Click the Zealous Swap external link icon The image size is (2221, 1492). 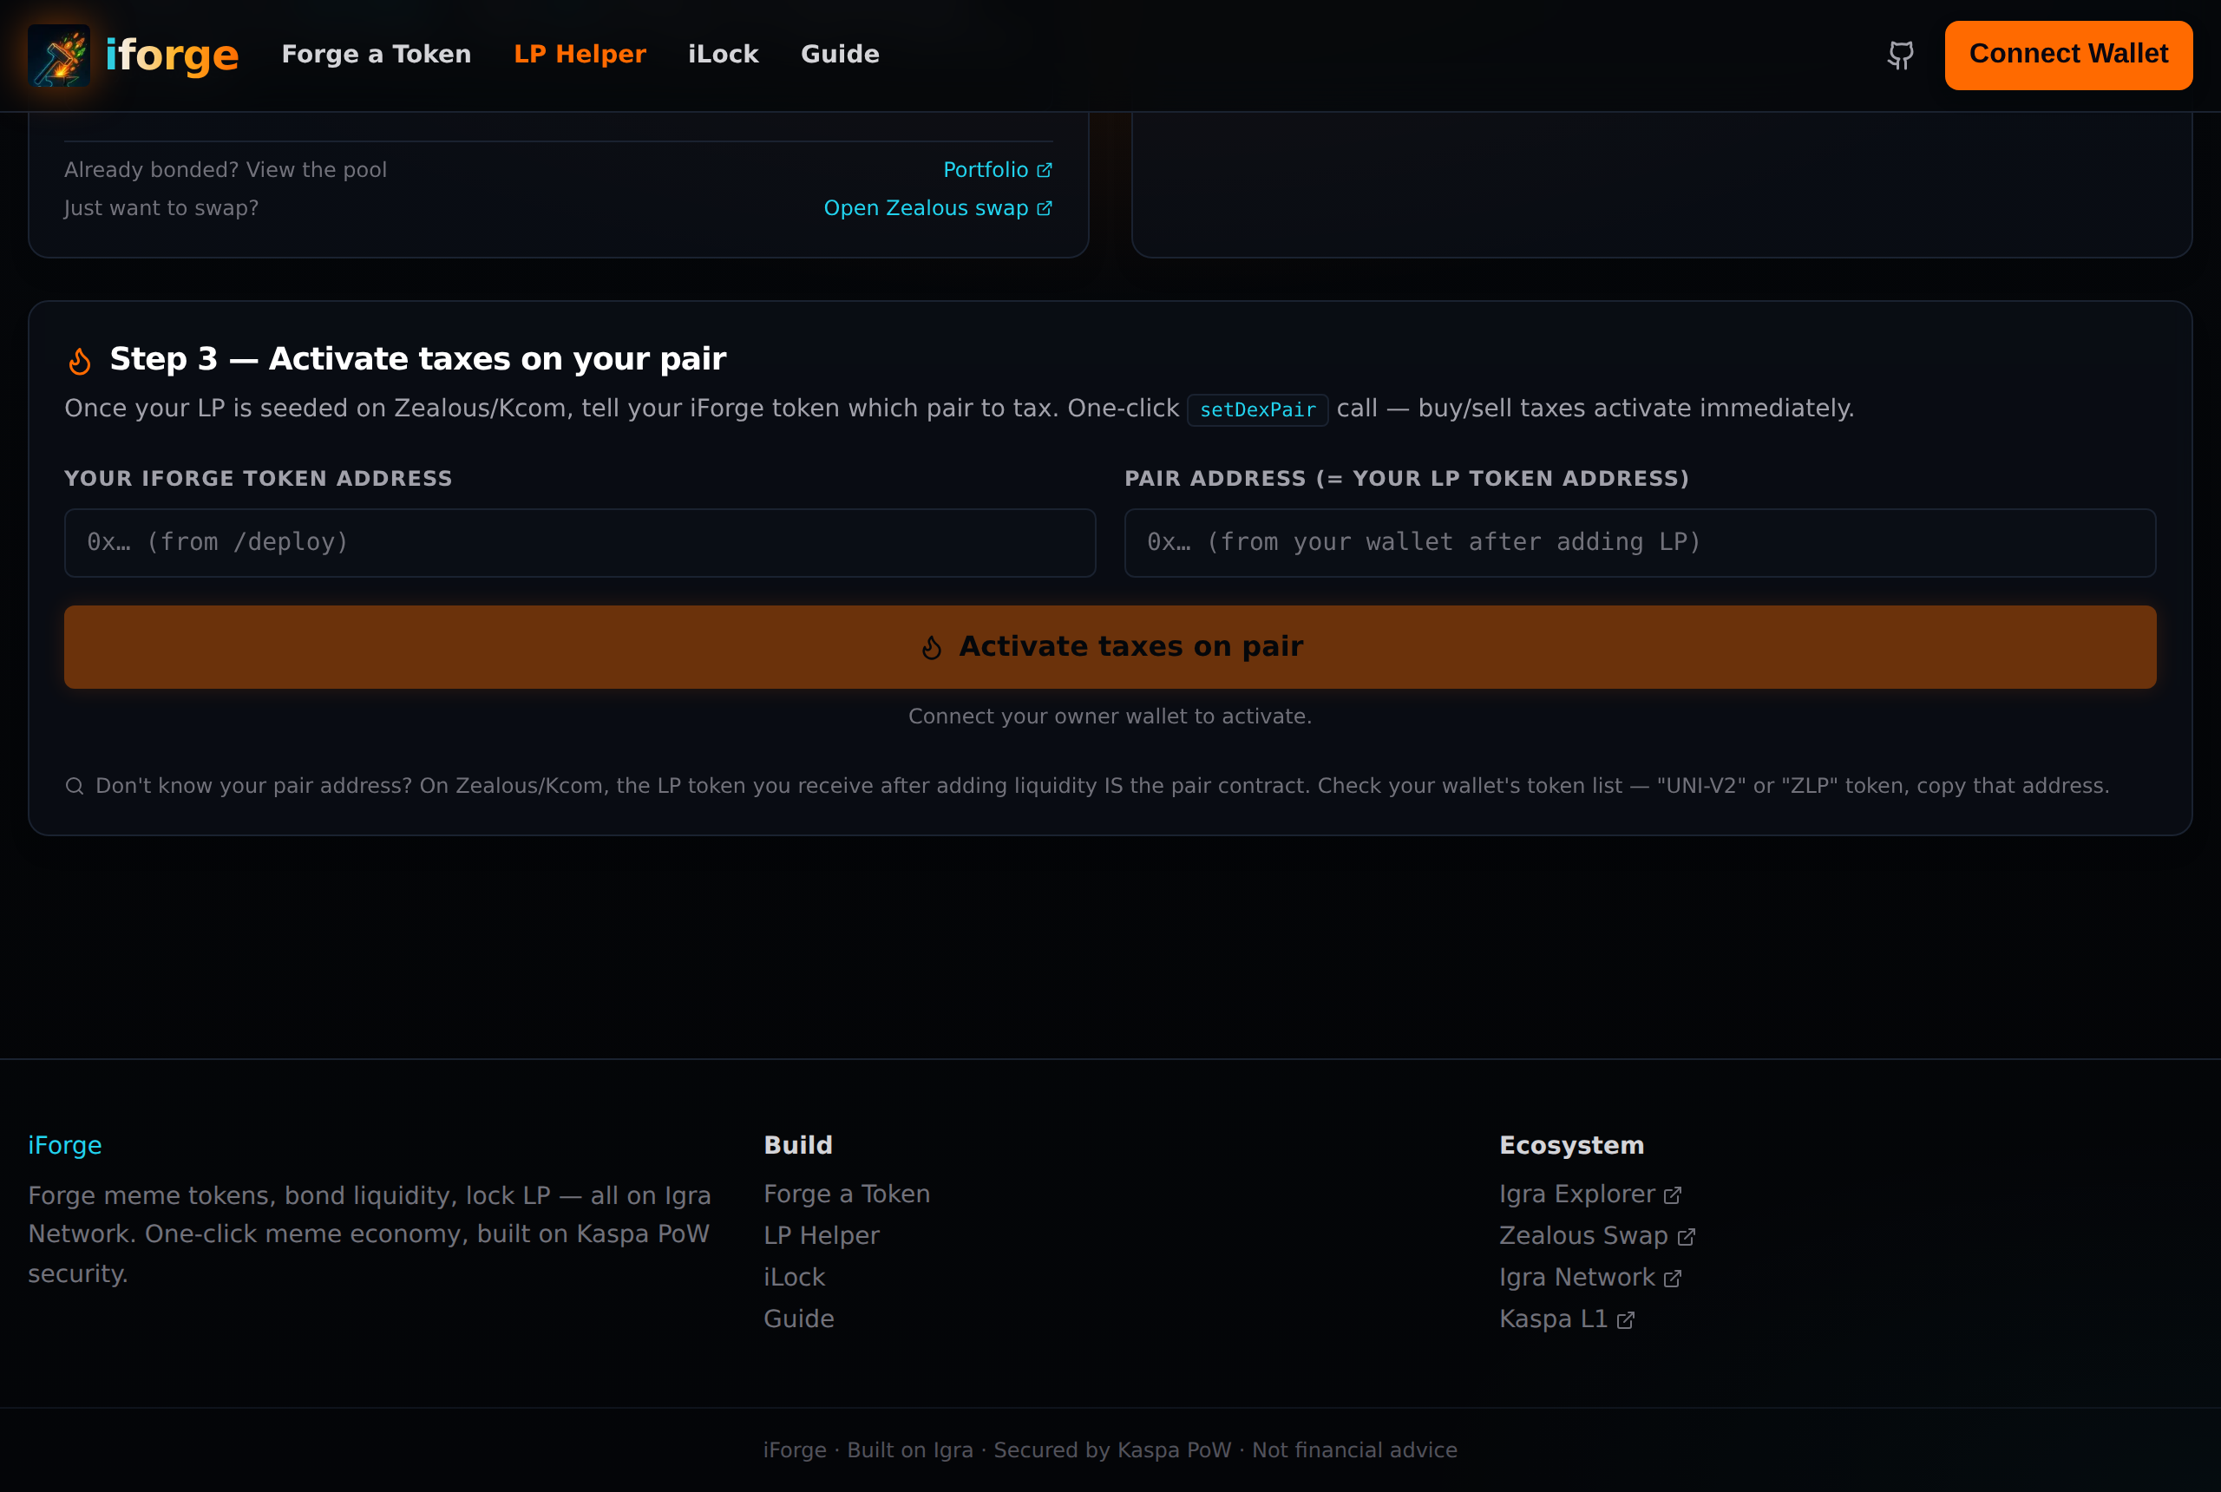[1685, 1237]
